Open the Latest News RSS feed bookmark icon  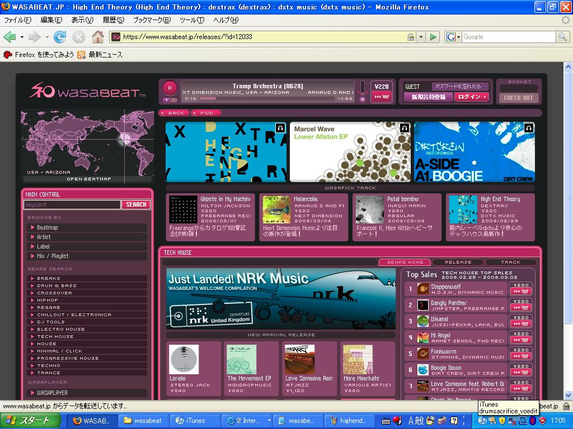(x=81, y=55)
